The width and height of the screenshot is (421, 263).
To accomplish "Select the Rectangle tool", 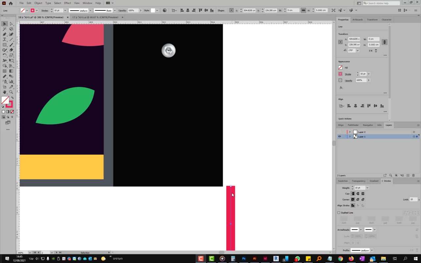I will click(5, 45).
